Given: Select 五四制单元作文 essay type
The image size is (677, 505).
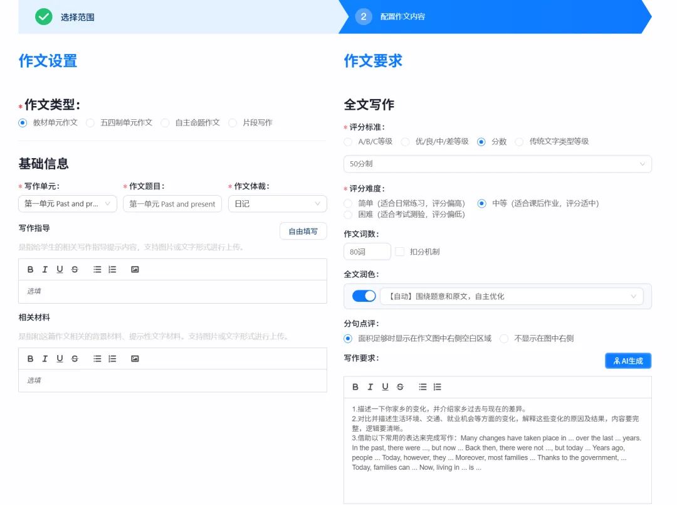Looking at the screenshot, I should [90, 123].
